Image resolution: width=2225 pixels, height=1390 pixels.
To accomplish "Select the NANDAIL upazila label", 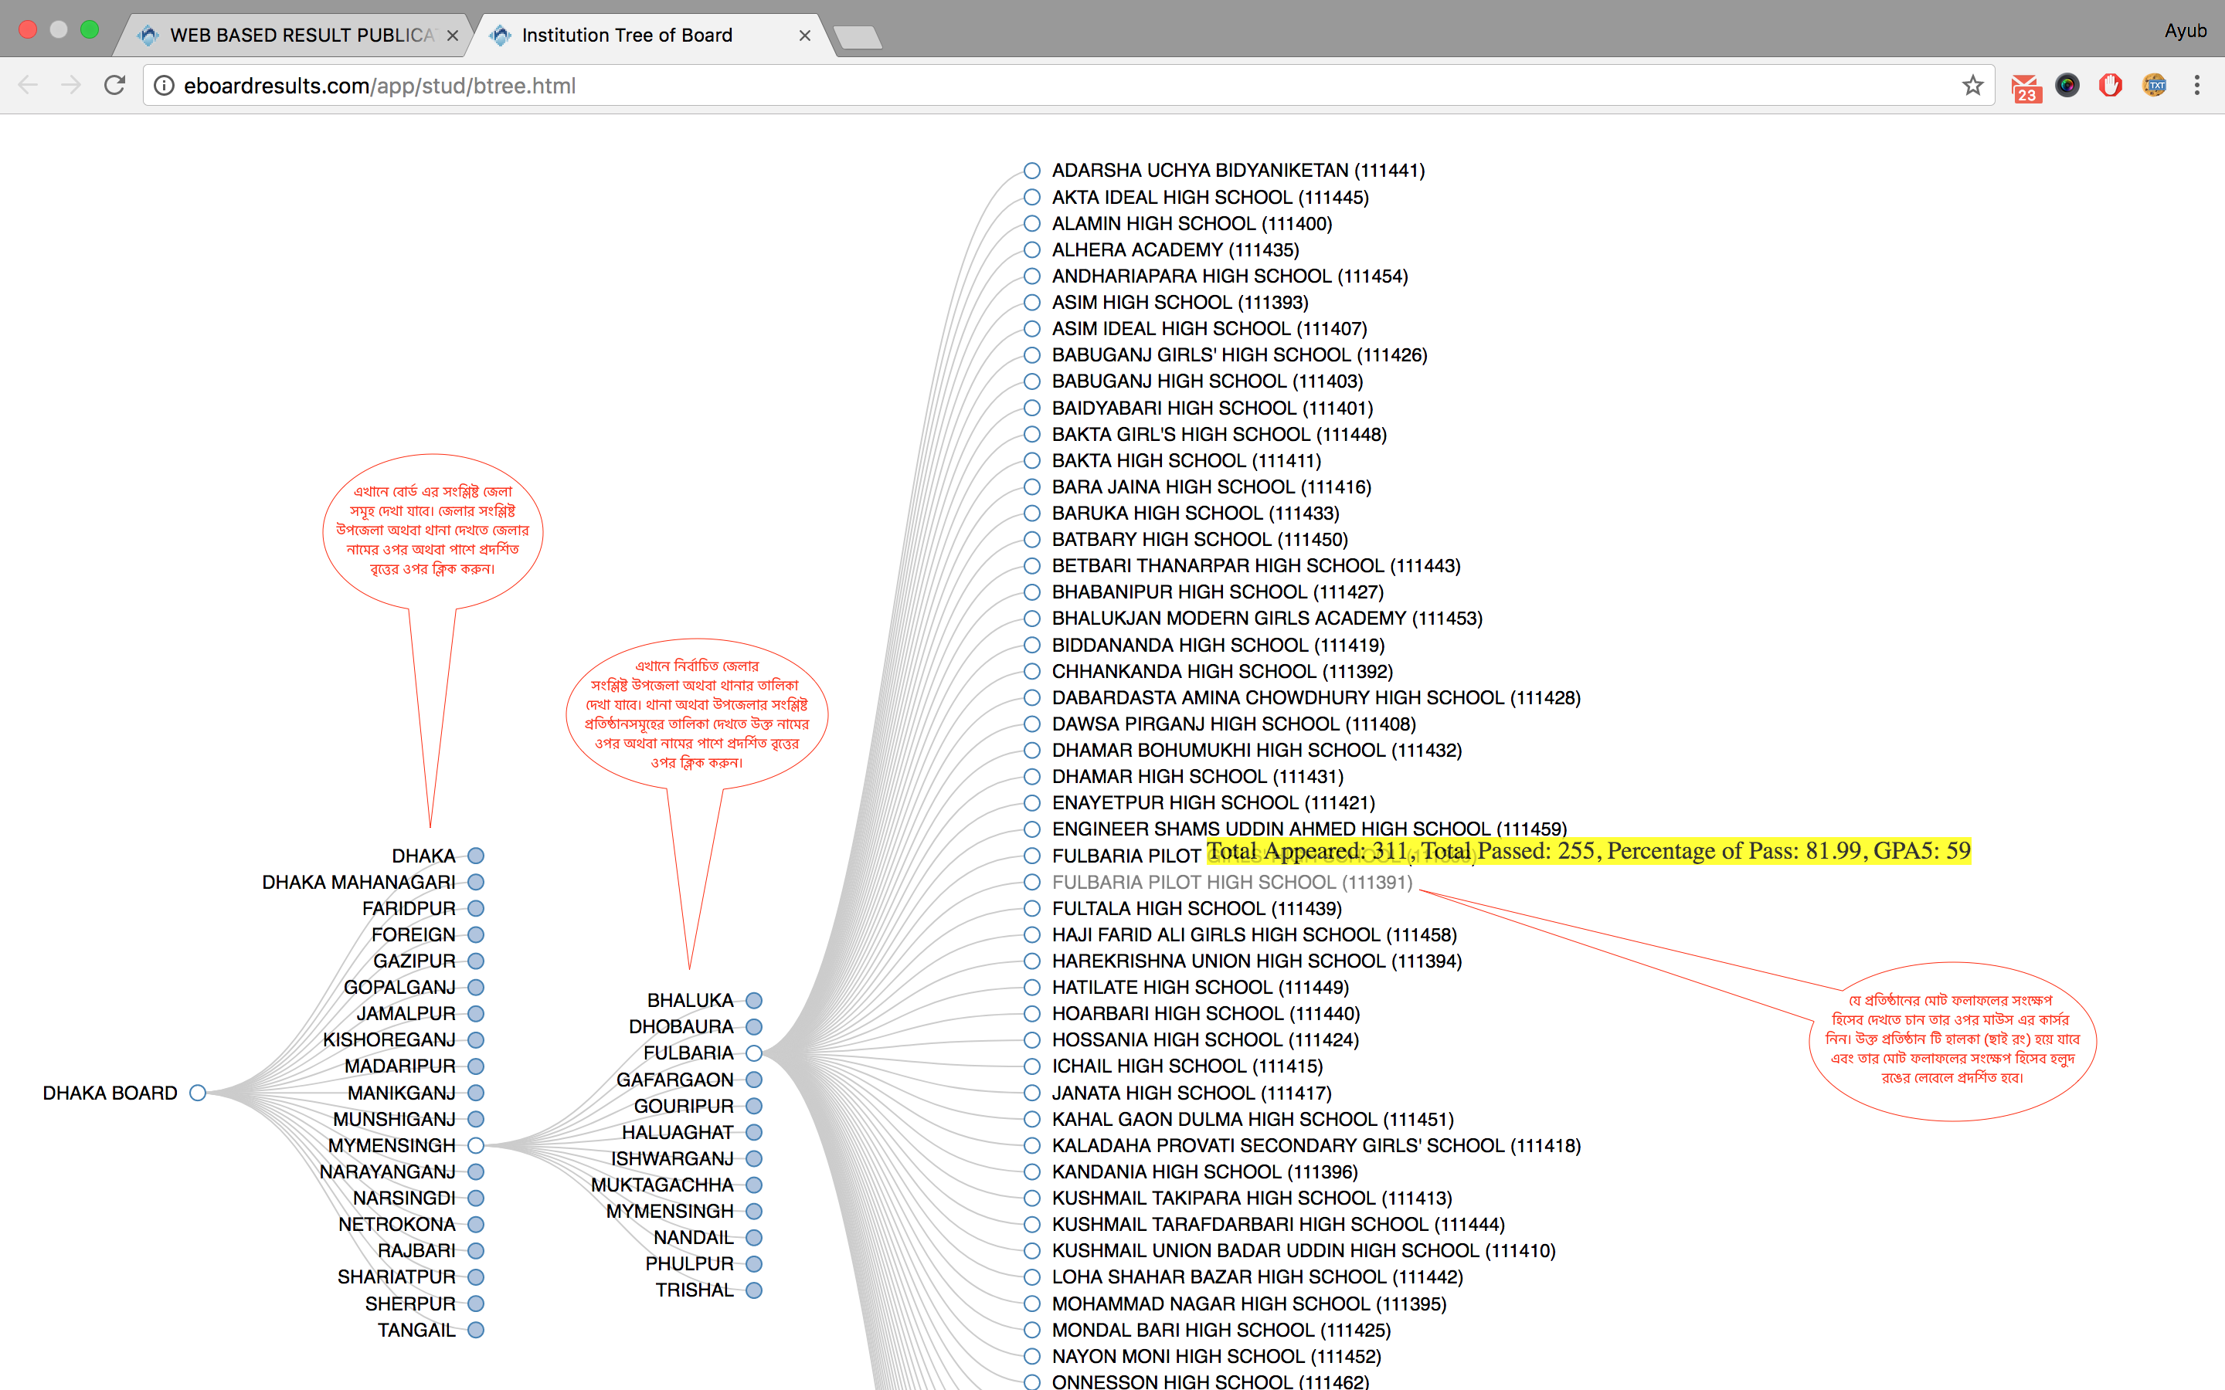I will pos(693,1237).
